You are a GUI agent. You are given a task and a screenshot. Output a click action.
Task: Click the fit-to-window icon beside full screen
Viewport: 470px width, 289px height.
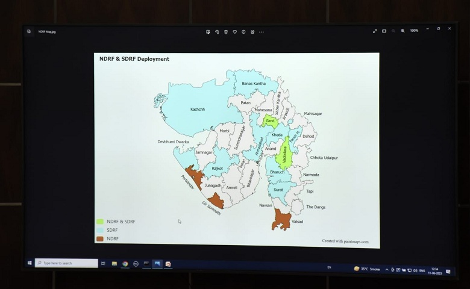384,31
